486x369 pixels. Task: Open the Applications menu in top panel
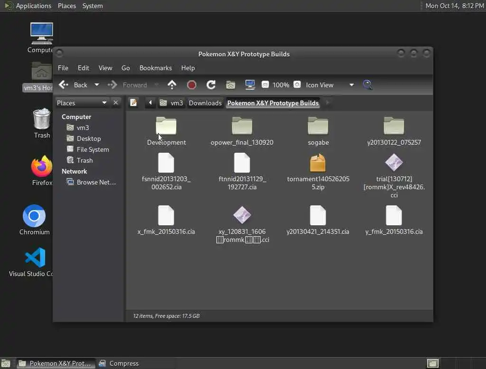pos(28,6)
